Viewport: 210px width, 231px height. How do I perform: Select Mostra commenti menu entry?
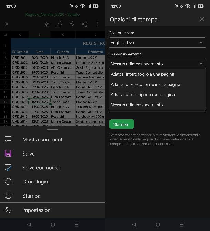point(52,139)
